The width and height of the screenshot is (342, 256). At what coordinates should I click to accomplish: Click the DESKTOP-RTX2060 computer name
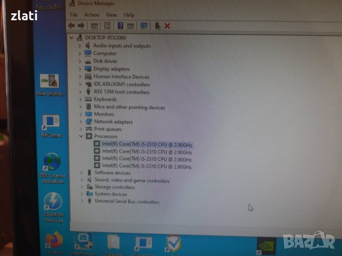click(106, 38)
